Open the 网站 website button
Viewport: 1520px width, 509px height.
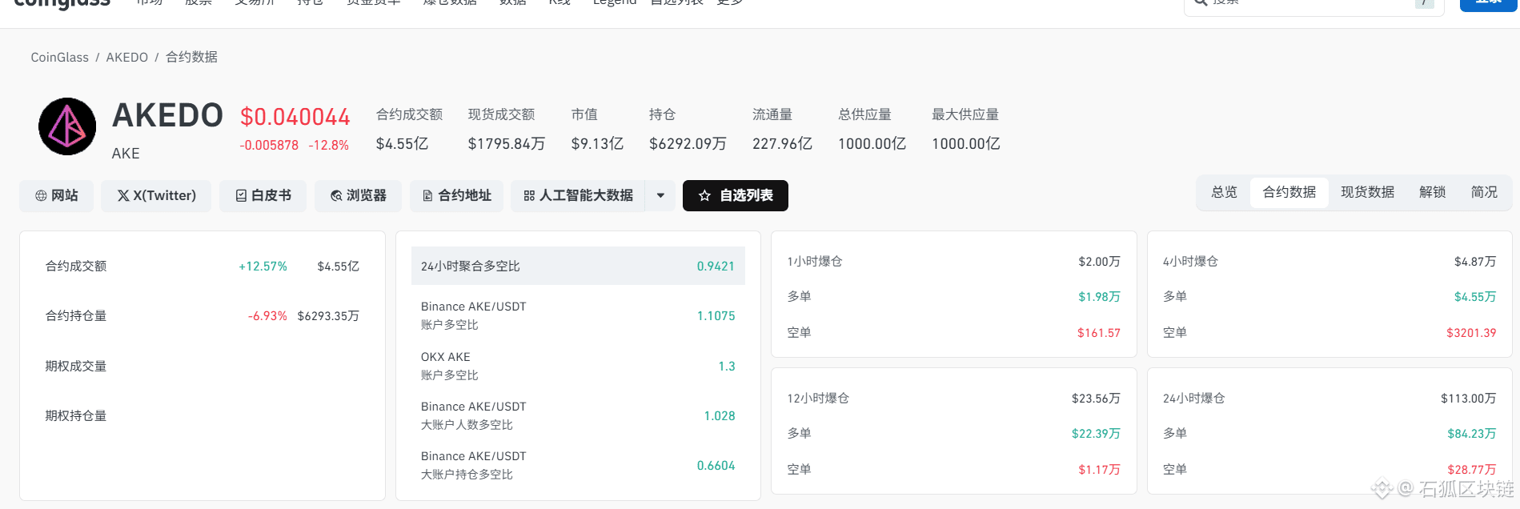[x=56, y=196]
